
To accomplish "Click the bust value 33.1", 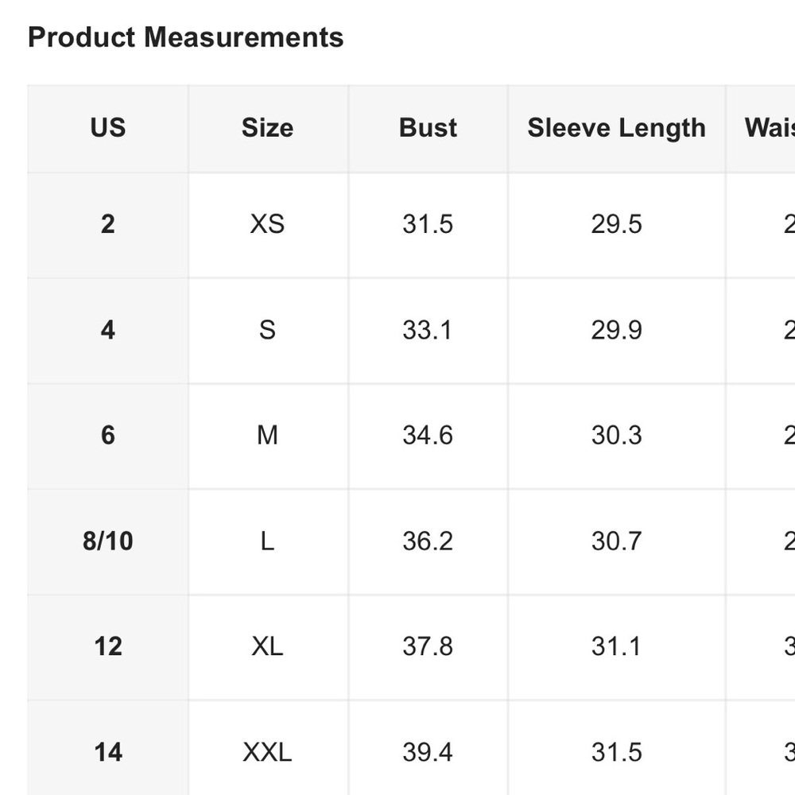I will (x=428, y=330).
